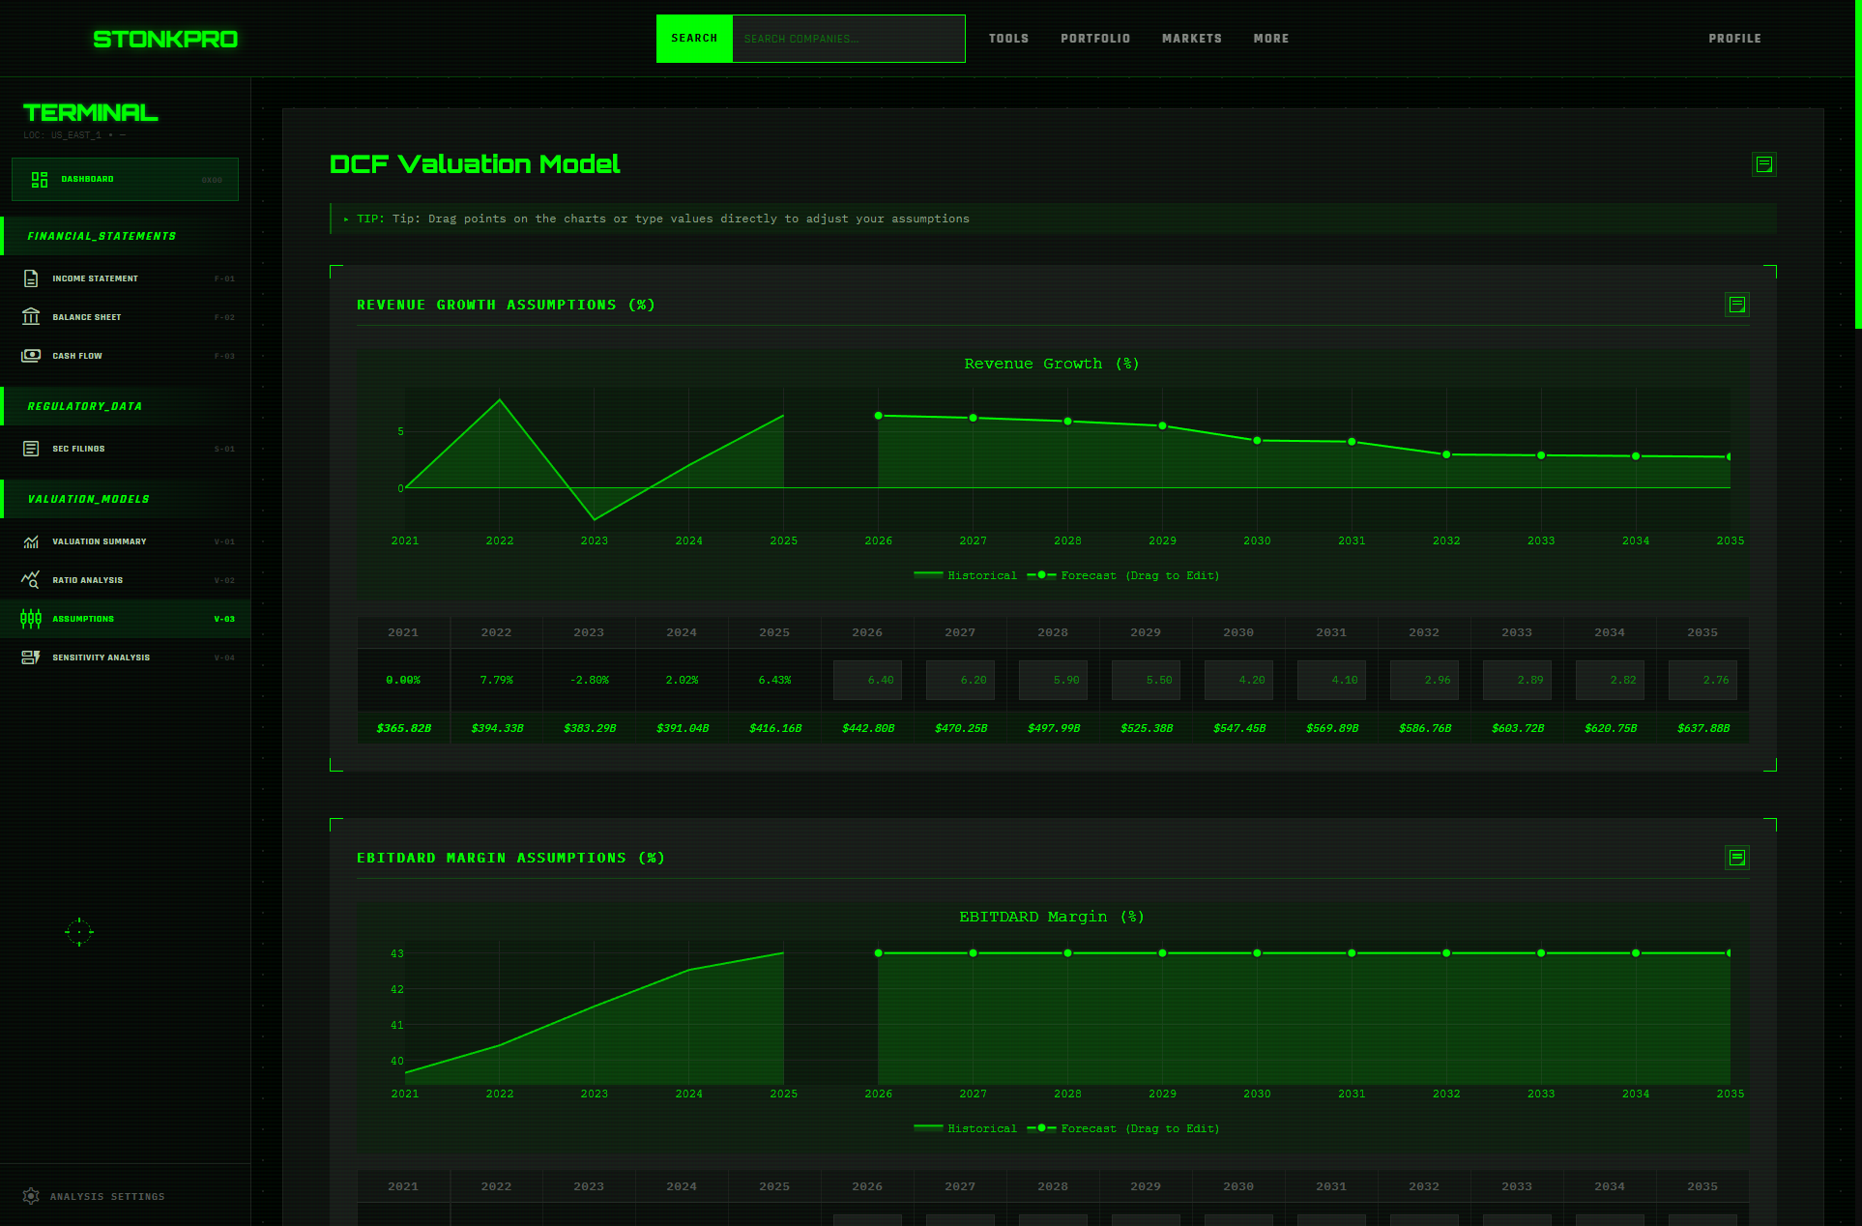Open the More menu
This screenshot has width=1862, height=1226.
pos(1270,39)
